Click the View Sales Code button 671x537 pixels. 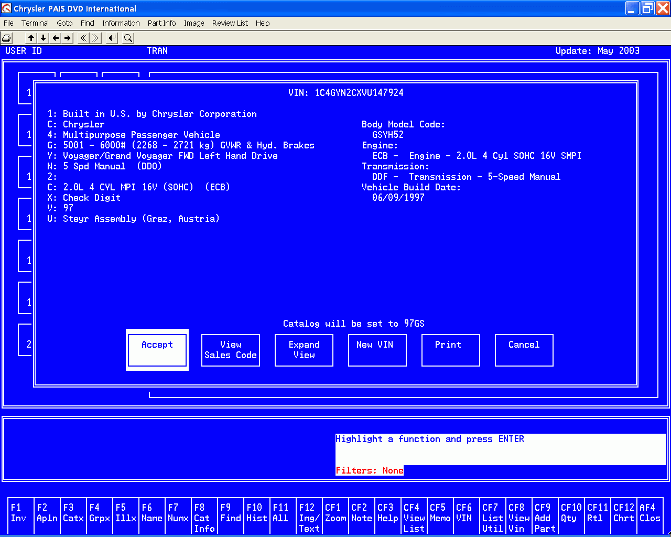click(231, 350)
